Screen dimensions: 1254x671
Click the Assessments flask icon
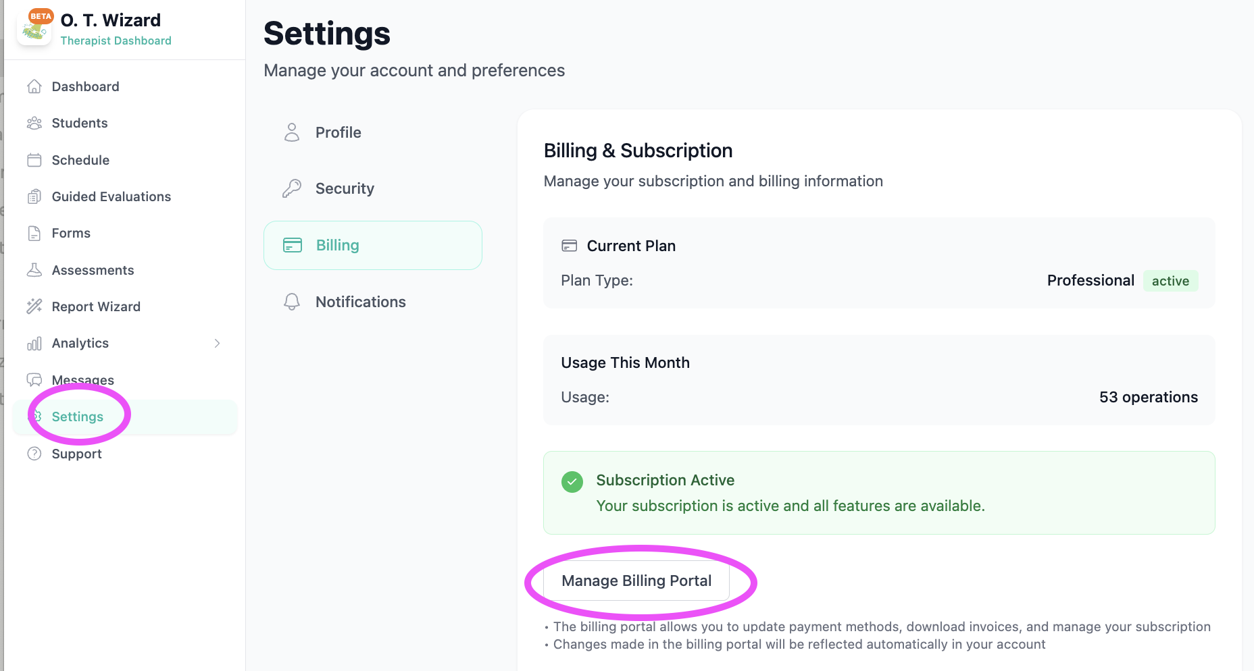[x=34, y=270]
